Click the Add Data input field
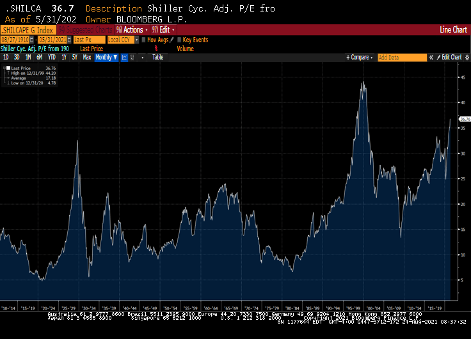 (x=401, y=58)
